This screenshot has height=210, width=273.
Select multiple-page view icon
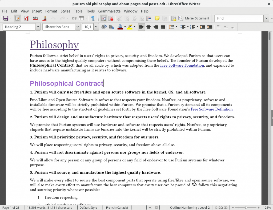pos(220,208)
